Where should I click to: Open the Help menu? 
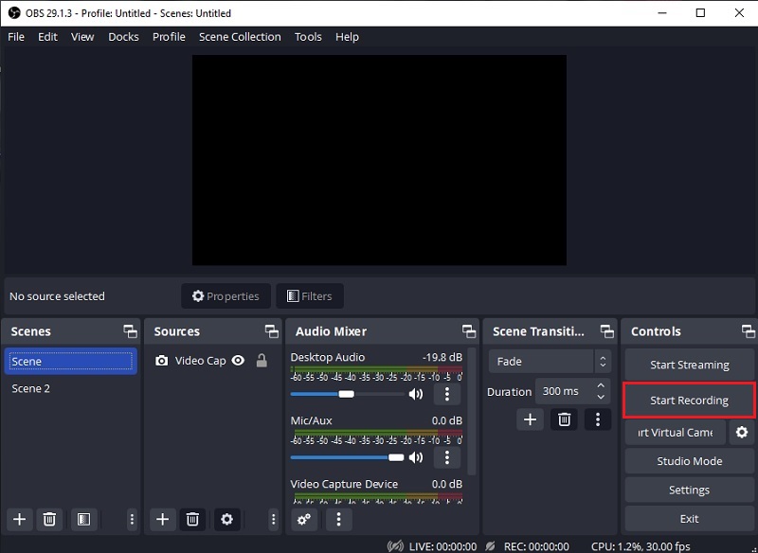click(347, 37)
